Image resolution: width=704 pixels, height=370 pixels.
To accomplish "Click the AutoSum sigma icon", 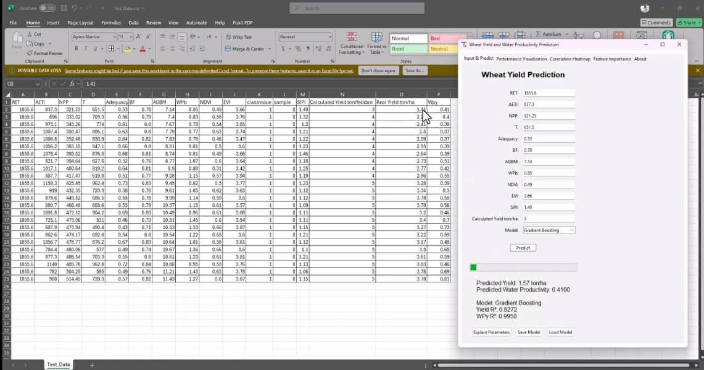I will [x=538, y=34].
